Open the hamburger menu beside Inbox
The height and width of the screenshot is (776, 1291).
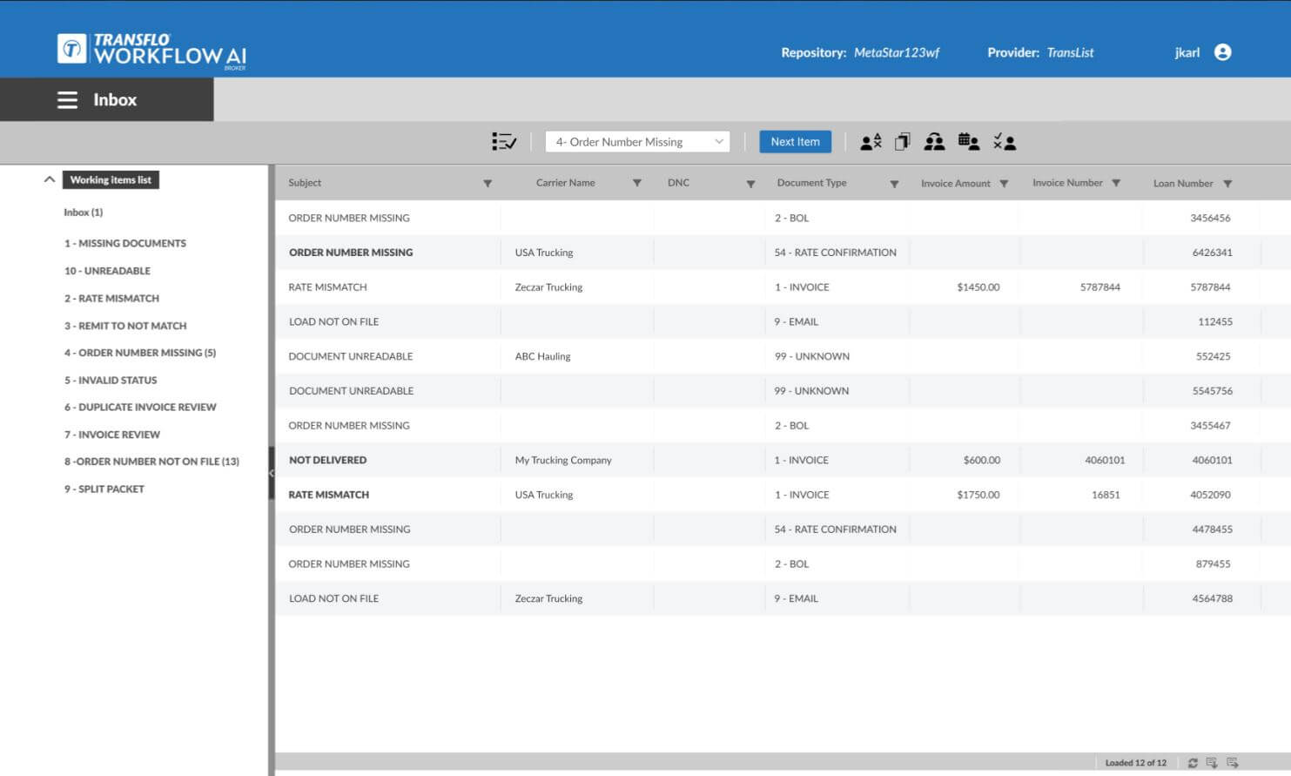(67, 100)
